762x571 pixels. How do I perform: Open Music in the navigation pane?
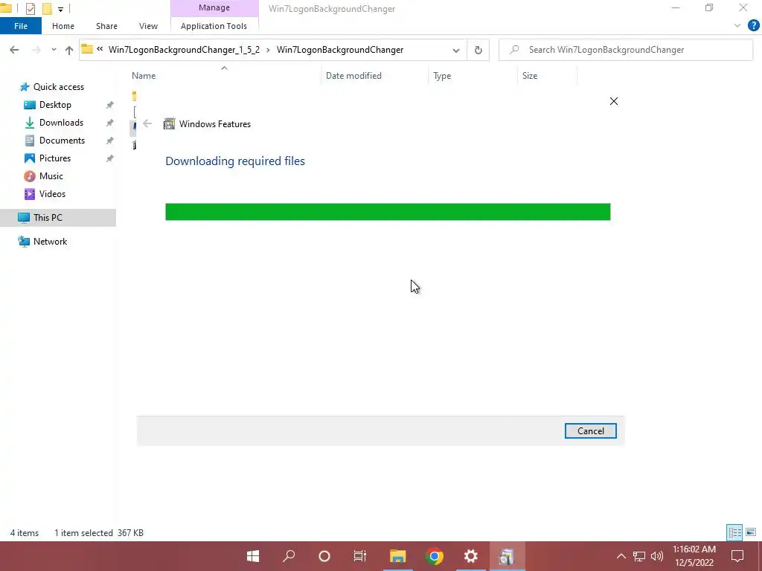tap(51, 176)
